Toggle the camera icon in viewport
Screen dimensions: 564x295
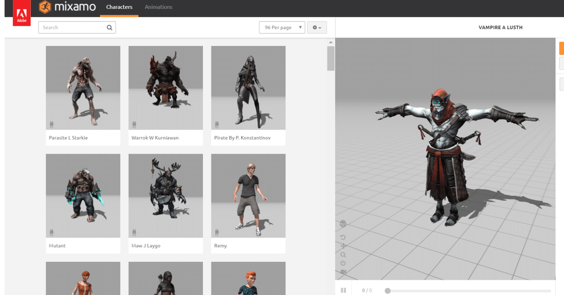coord(343,272)
